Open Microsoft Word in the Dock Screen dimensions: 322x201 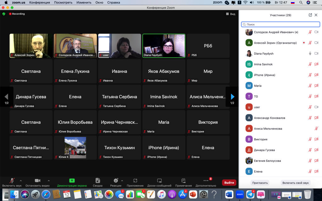point(229,194)
